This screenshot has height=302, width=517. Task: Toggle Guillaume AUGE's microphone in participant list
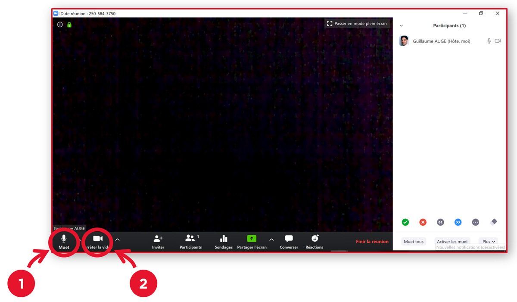[489, 41]
